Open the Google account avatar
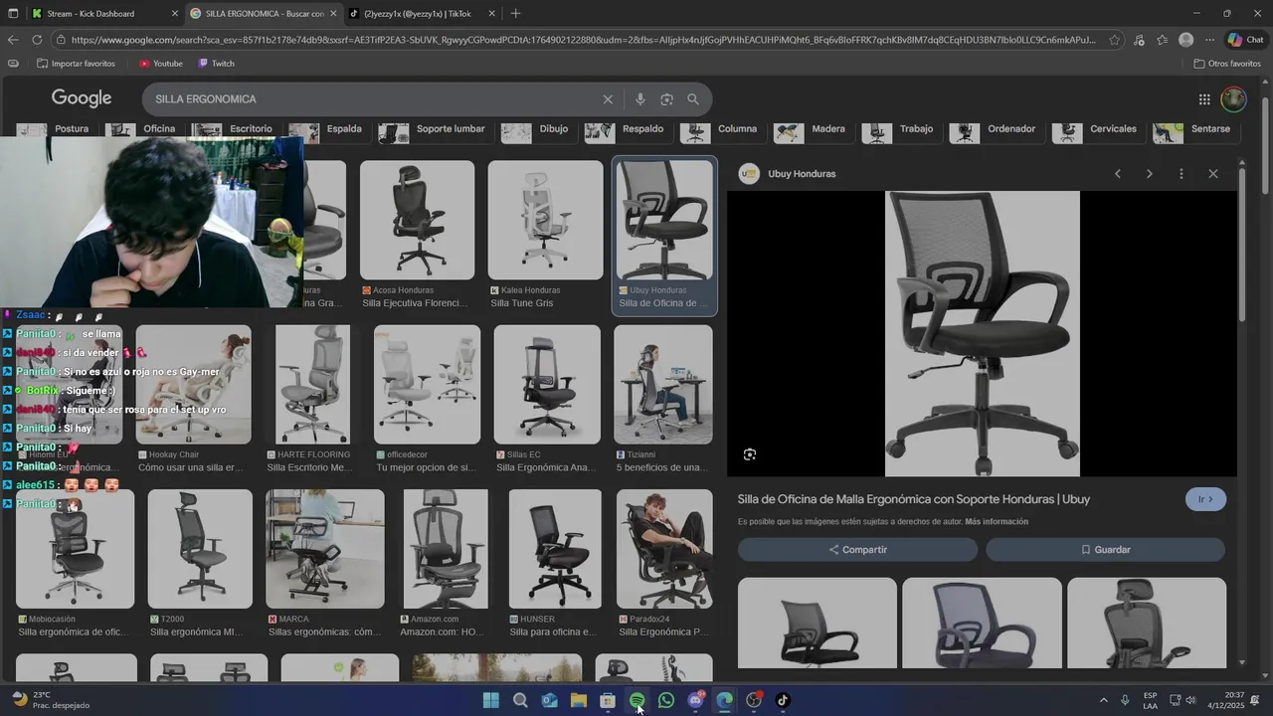The height and width of the screenshot is (716, 1273). tap(1233, 99)
